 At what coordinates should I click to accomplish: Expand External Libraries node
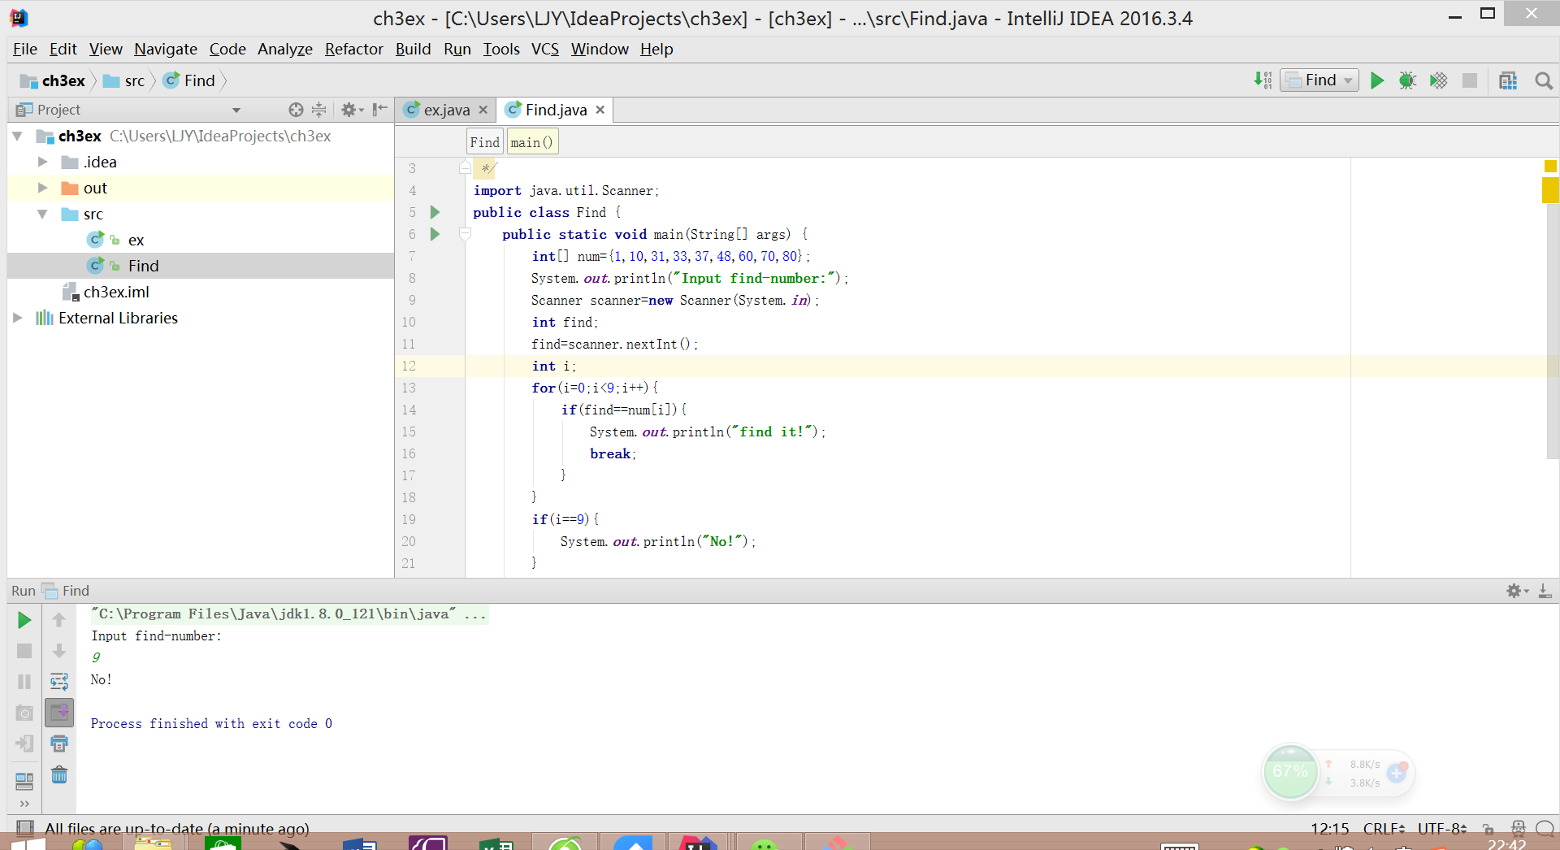pyautogui.click(x=17, y=318)
